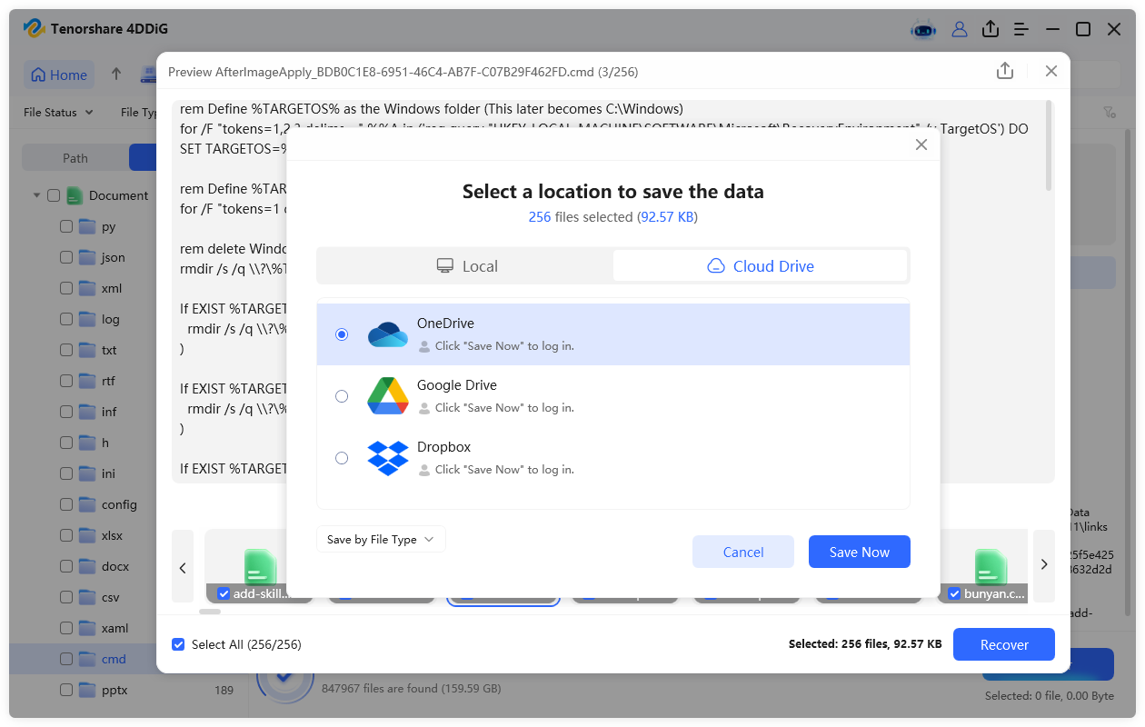Screen dimensions: 1145x727
Task: Click the xml folder icon
Action: (87, 288)
